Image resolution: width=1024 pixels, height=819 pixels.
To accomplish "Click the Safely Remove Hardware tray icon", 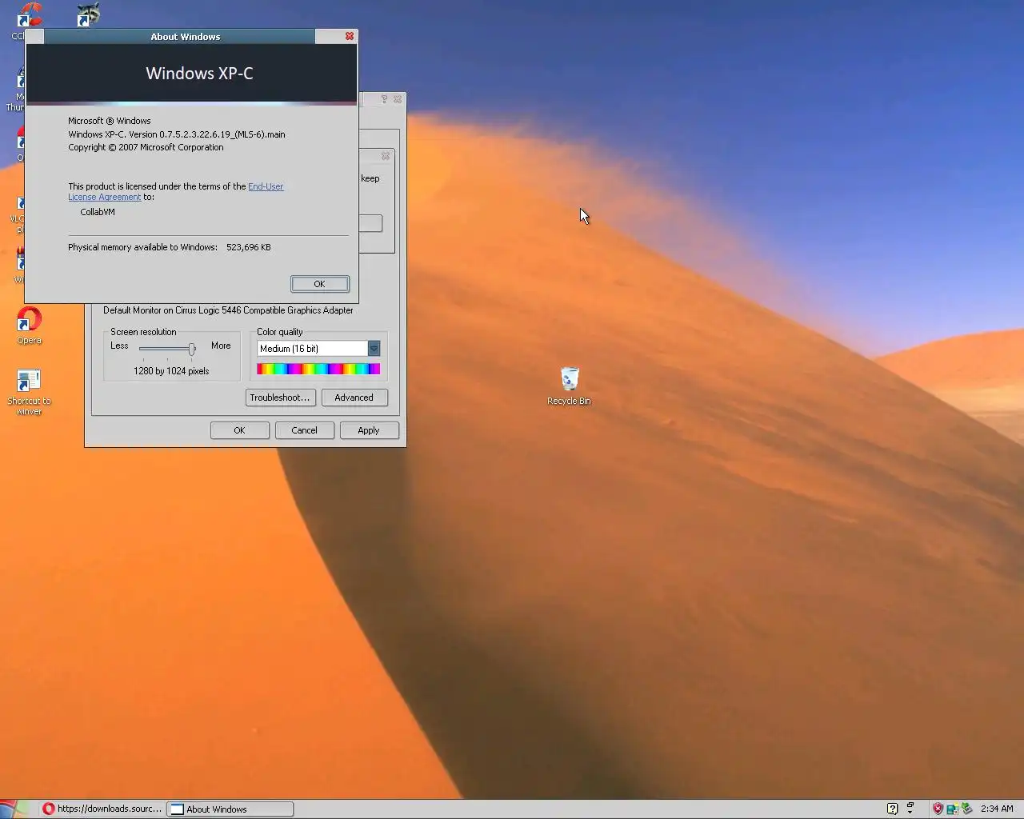I will (966, 809).
